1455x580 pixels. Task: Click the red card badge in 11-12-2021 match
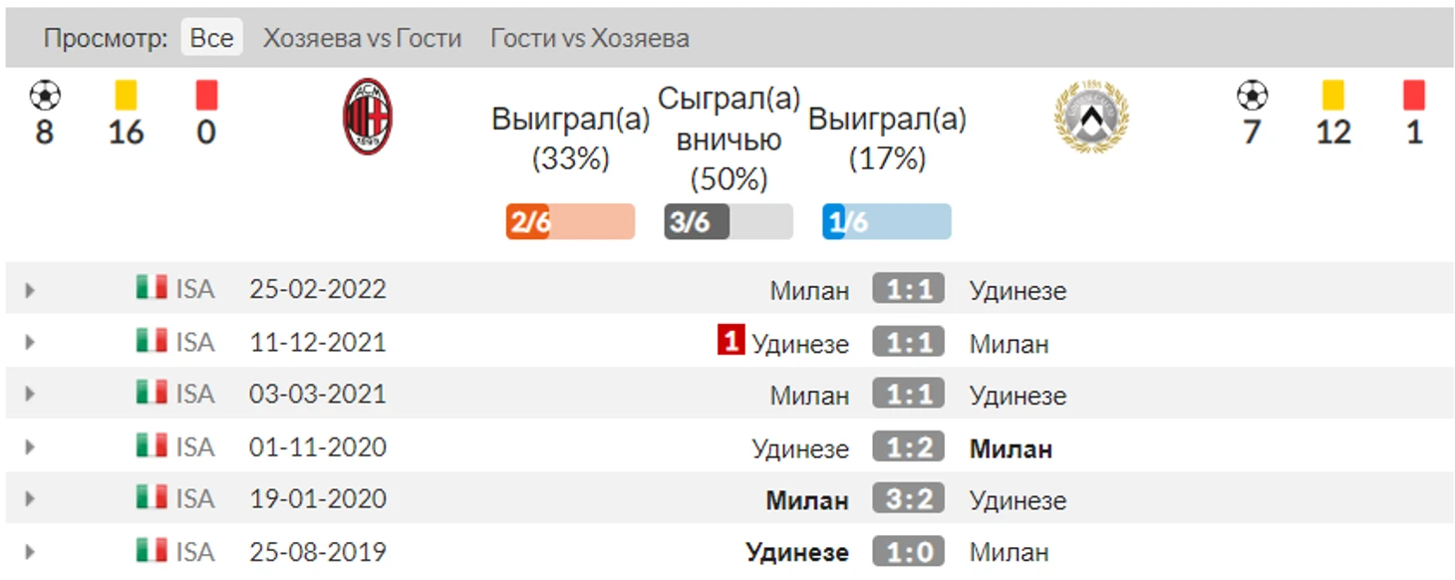[x=730, y=341]
